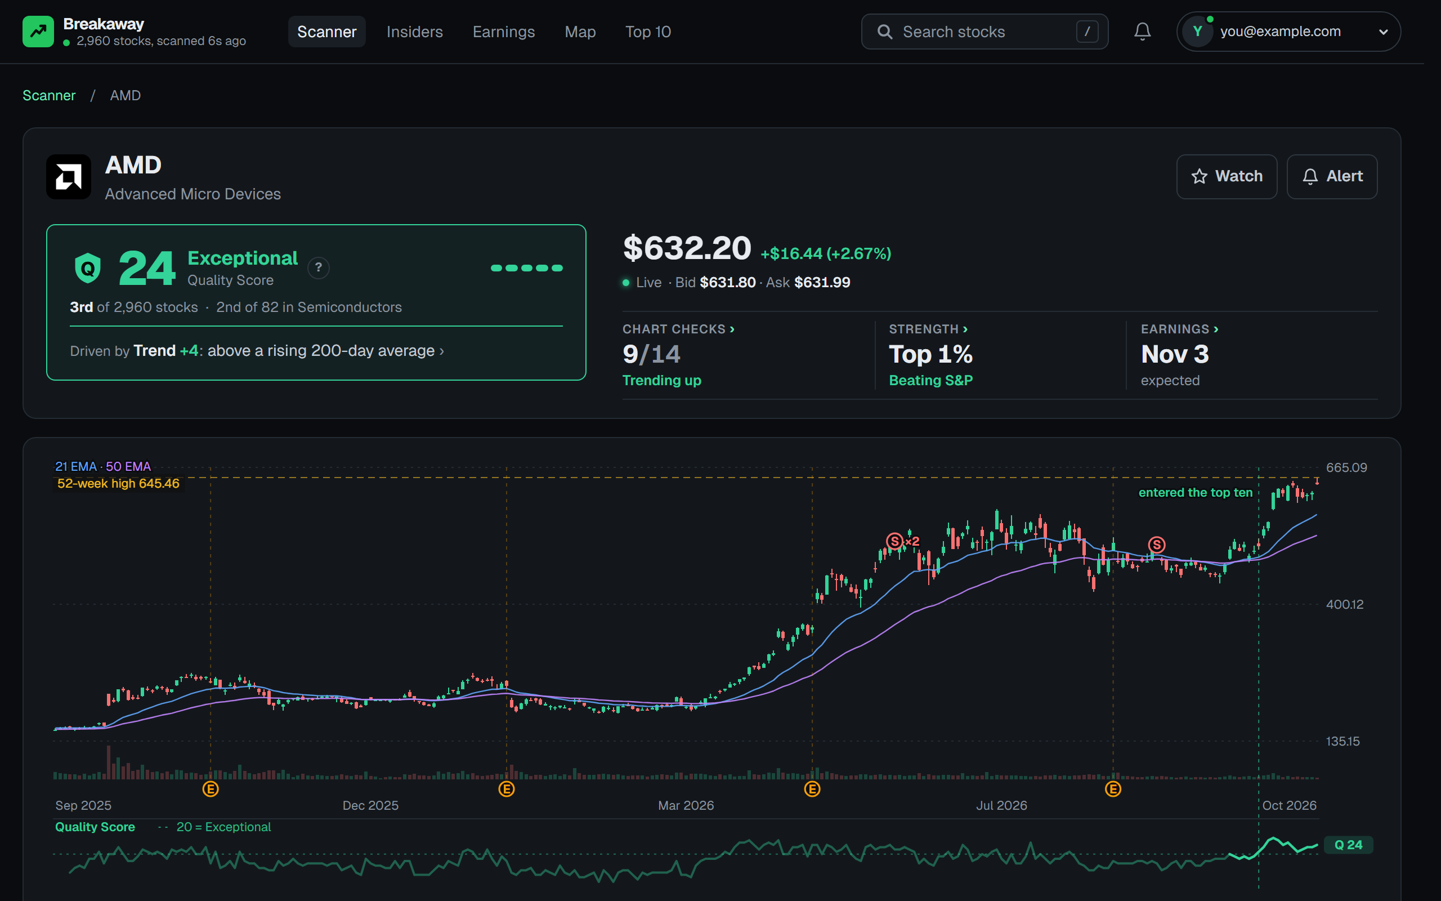
Task: Click the $632.20 price
Action: [x=687, y=248]
